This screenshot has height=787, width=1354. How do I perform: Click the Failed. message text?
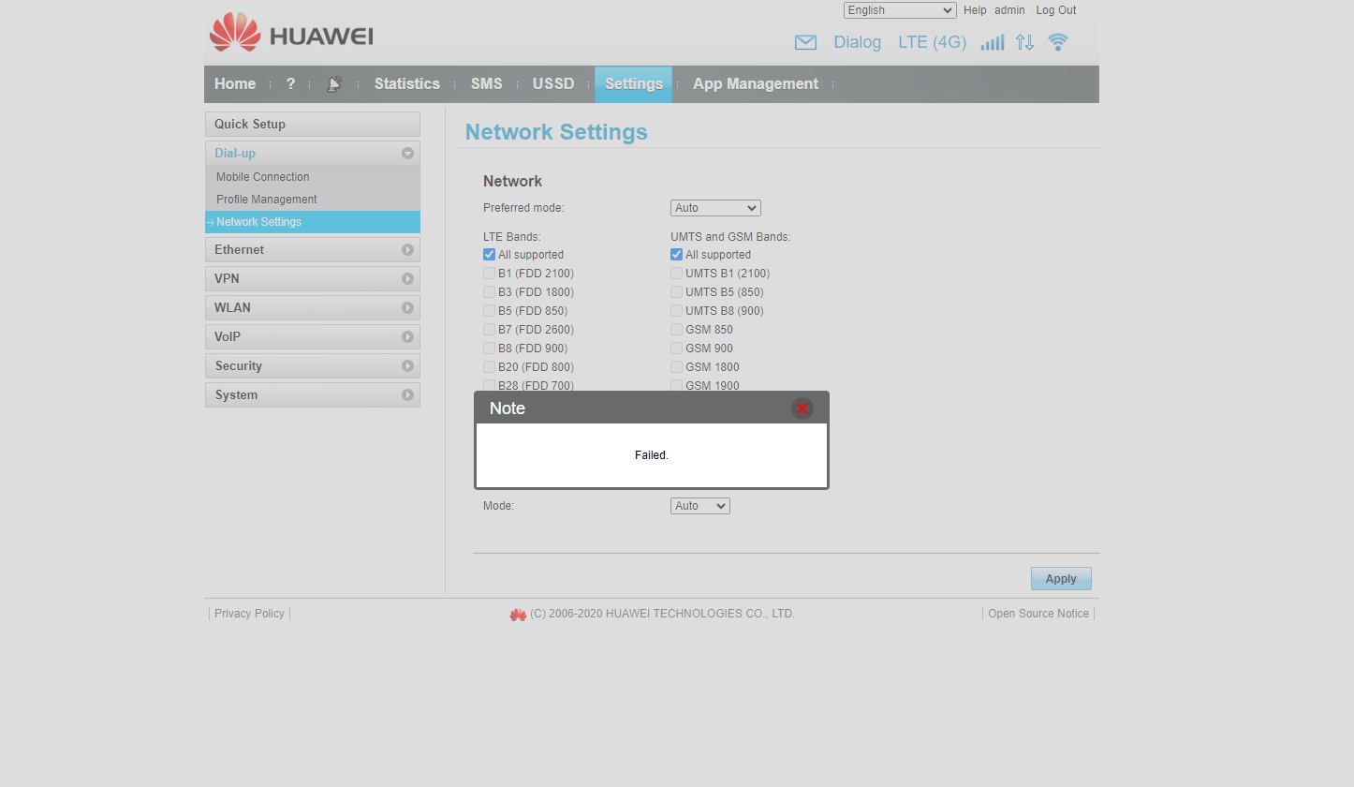coord(652,455)
